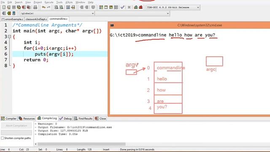Open the File menu

3,2
